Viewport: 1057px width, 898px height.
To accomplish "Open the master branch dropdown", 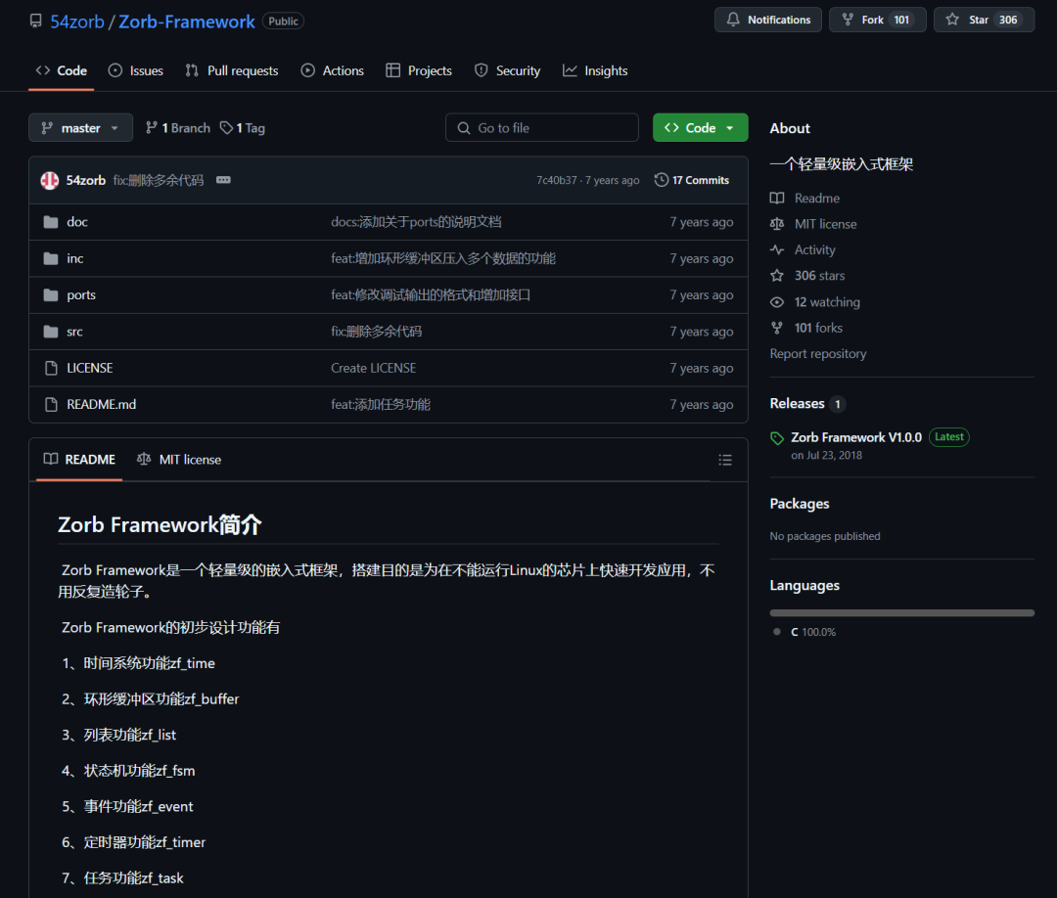I will [80, 127].
